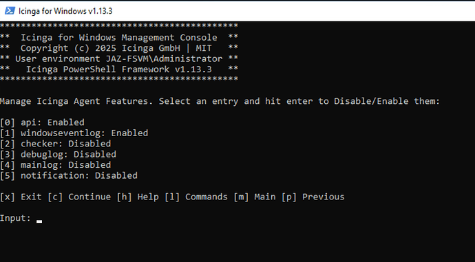This screenshot has width=475, height=262.
Task: Select the debuglog: Disabled entry
Action: (x=58, y=154)
